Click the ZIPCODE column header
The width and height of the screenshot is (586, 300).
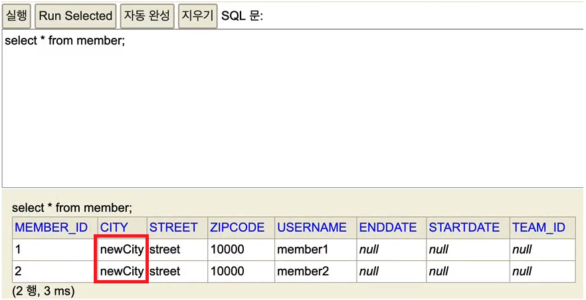pyautogui.click(x=241, y=228)
